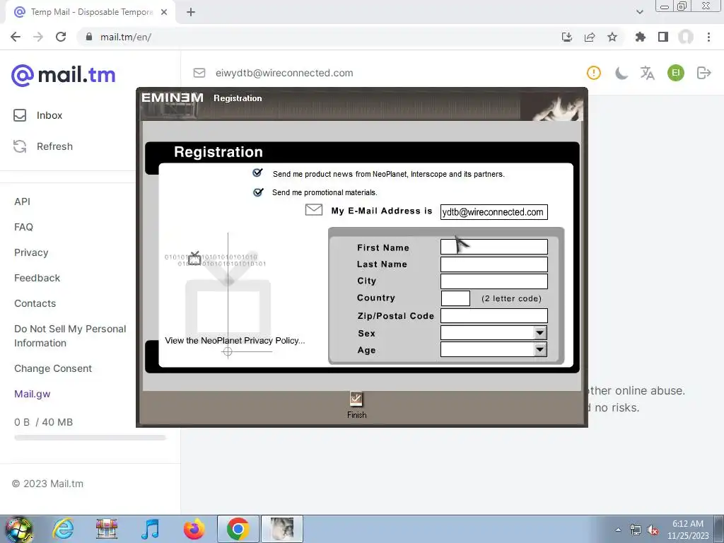Click the Chrome address bar URL
The width and height of the screenshot is (724, 543).
(x=126, y=37)
